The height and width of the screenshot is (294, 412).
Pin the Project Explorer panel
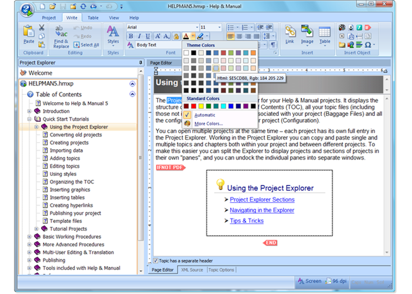click(x=140, y=63)
